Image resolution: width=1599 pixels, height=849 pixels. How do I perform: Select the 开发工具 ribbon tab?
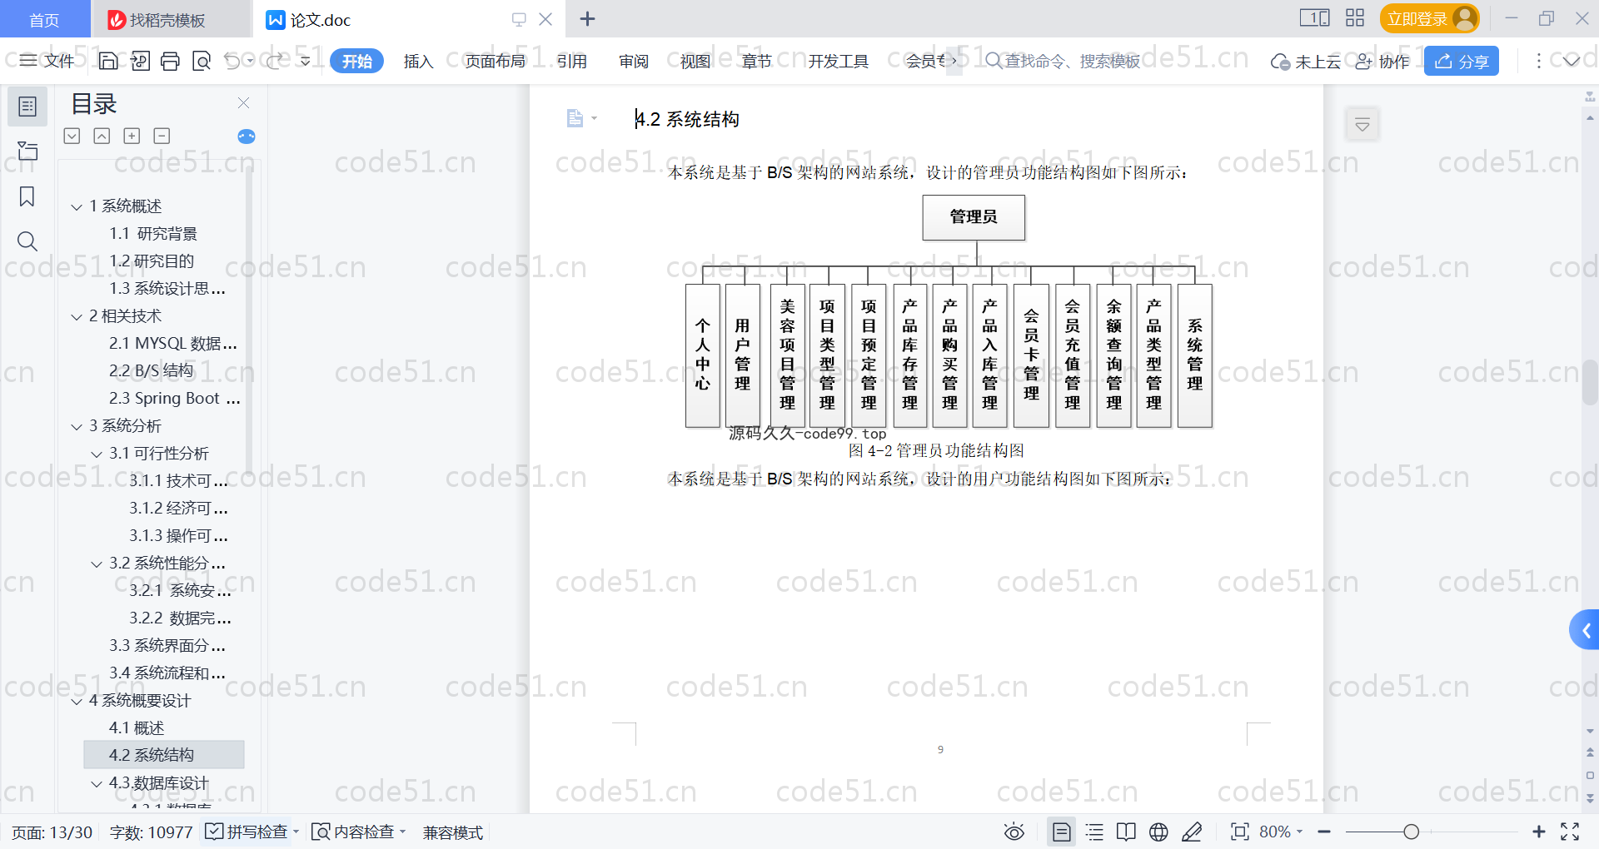click(x=838, y=61)
